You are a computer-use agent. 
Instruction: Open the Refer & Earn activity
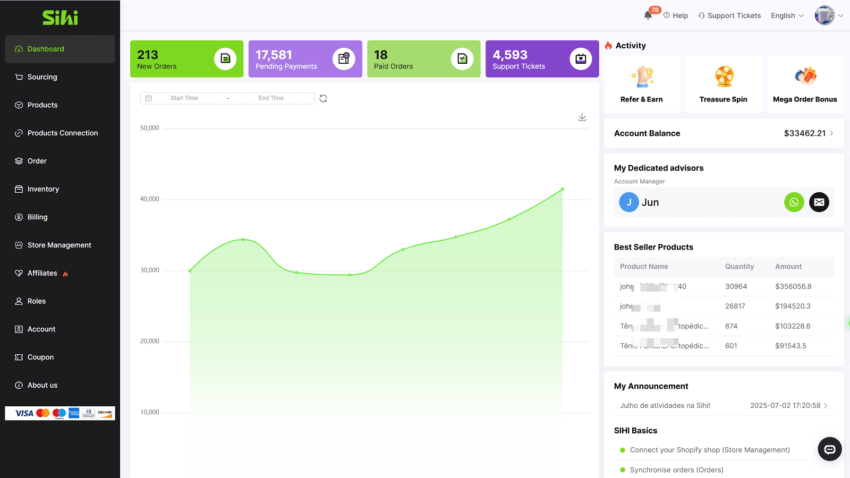point(642,84)
